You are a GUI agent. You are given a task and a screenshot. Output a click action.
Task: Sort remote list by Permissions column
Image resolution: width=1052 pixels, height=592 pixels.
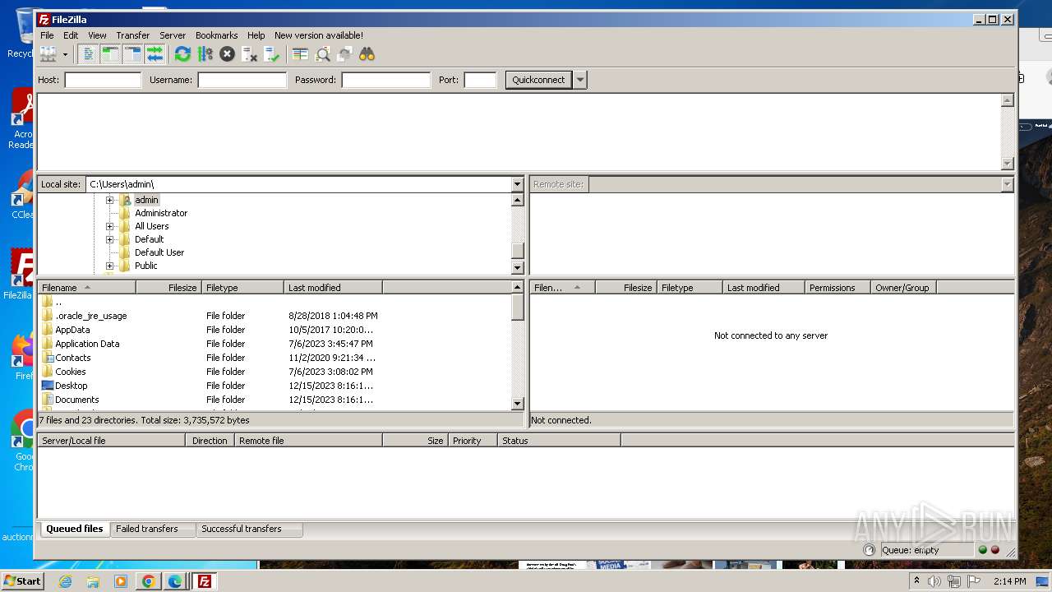(837, 288)
